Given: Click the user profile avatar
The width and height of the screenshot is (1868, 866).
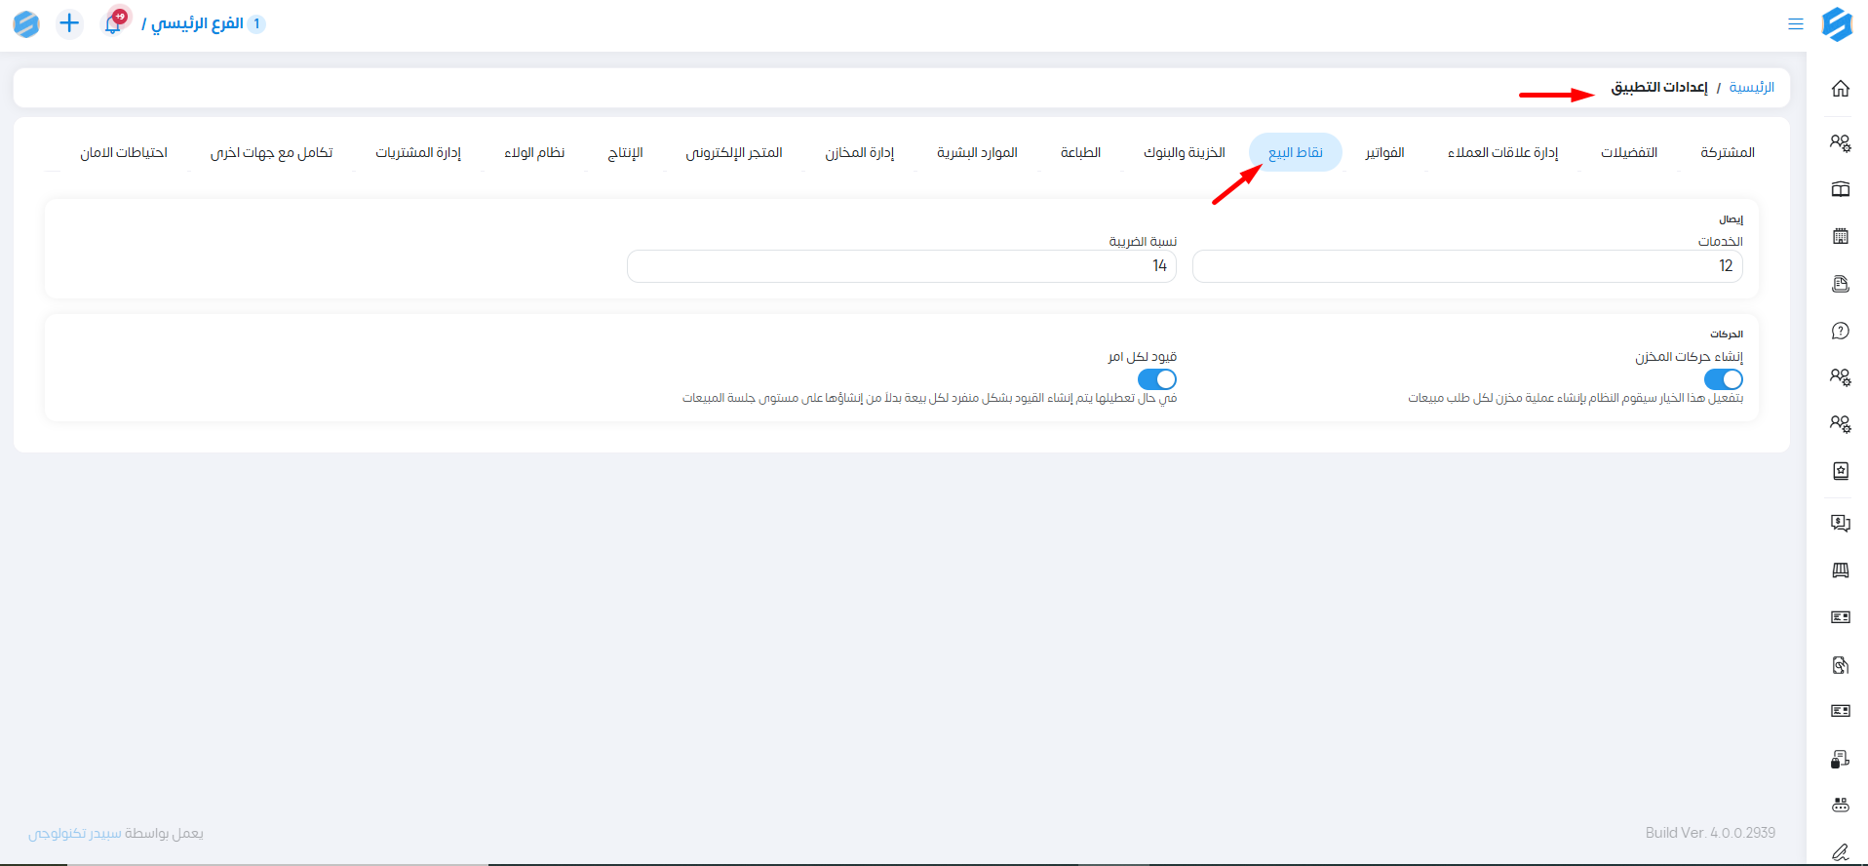Looking at the screenshot, I should (x=26, y=23).
